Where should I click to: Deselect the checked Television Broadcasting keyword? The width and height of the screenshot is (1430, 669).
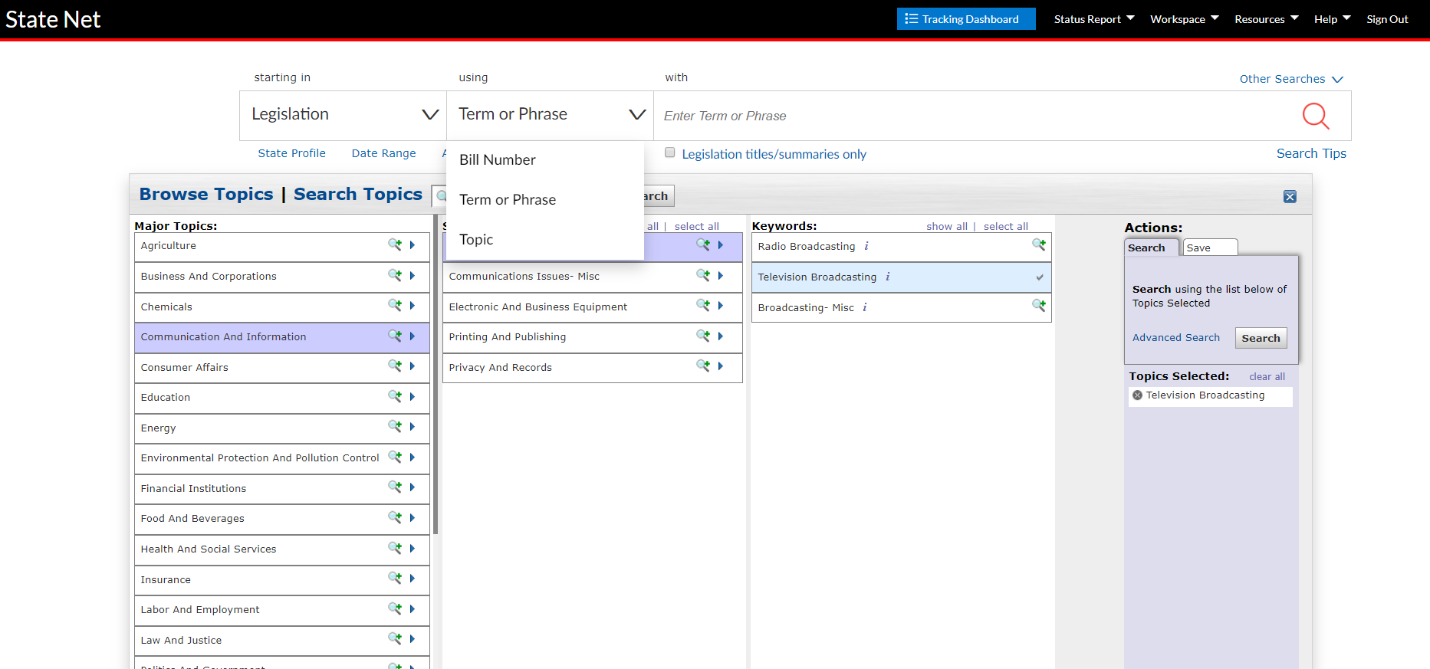tap(1039, 277)
